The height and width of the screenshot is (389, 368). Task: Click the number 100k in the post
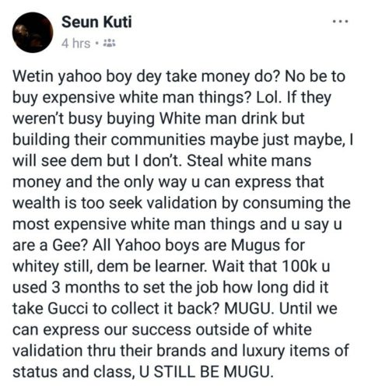[299, 266]
